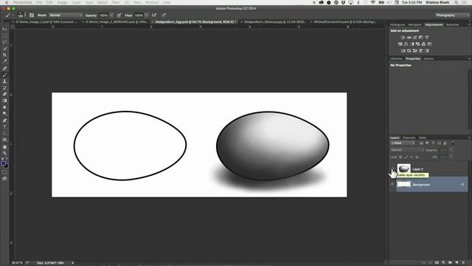Toggle pressure for opacity button
472x266 pixels.
tap(119, 15)
